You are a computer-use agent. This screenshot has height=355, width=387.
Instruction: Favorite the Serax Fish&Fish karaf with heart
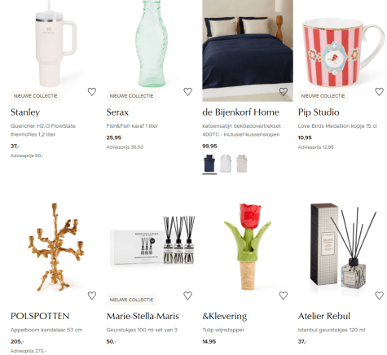[x=187, y=92]
